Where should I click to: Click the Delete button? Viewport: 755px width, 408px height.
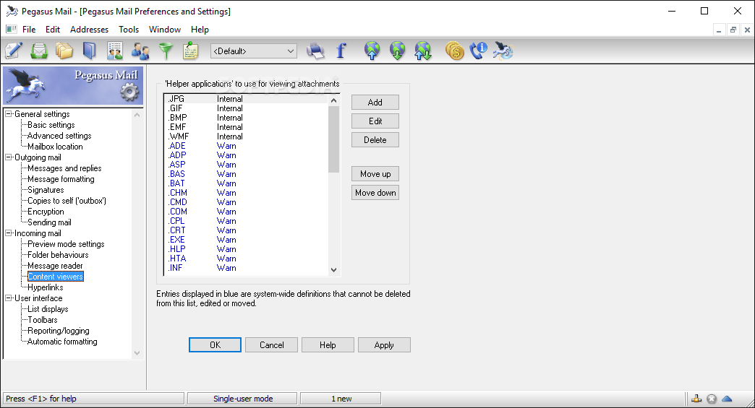click(x=375, y=140)
